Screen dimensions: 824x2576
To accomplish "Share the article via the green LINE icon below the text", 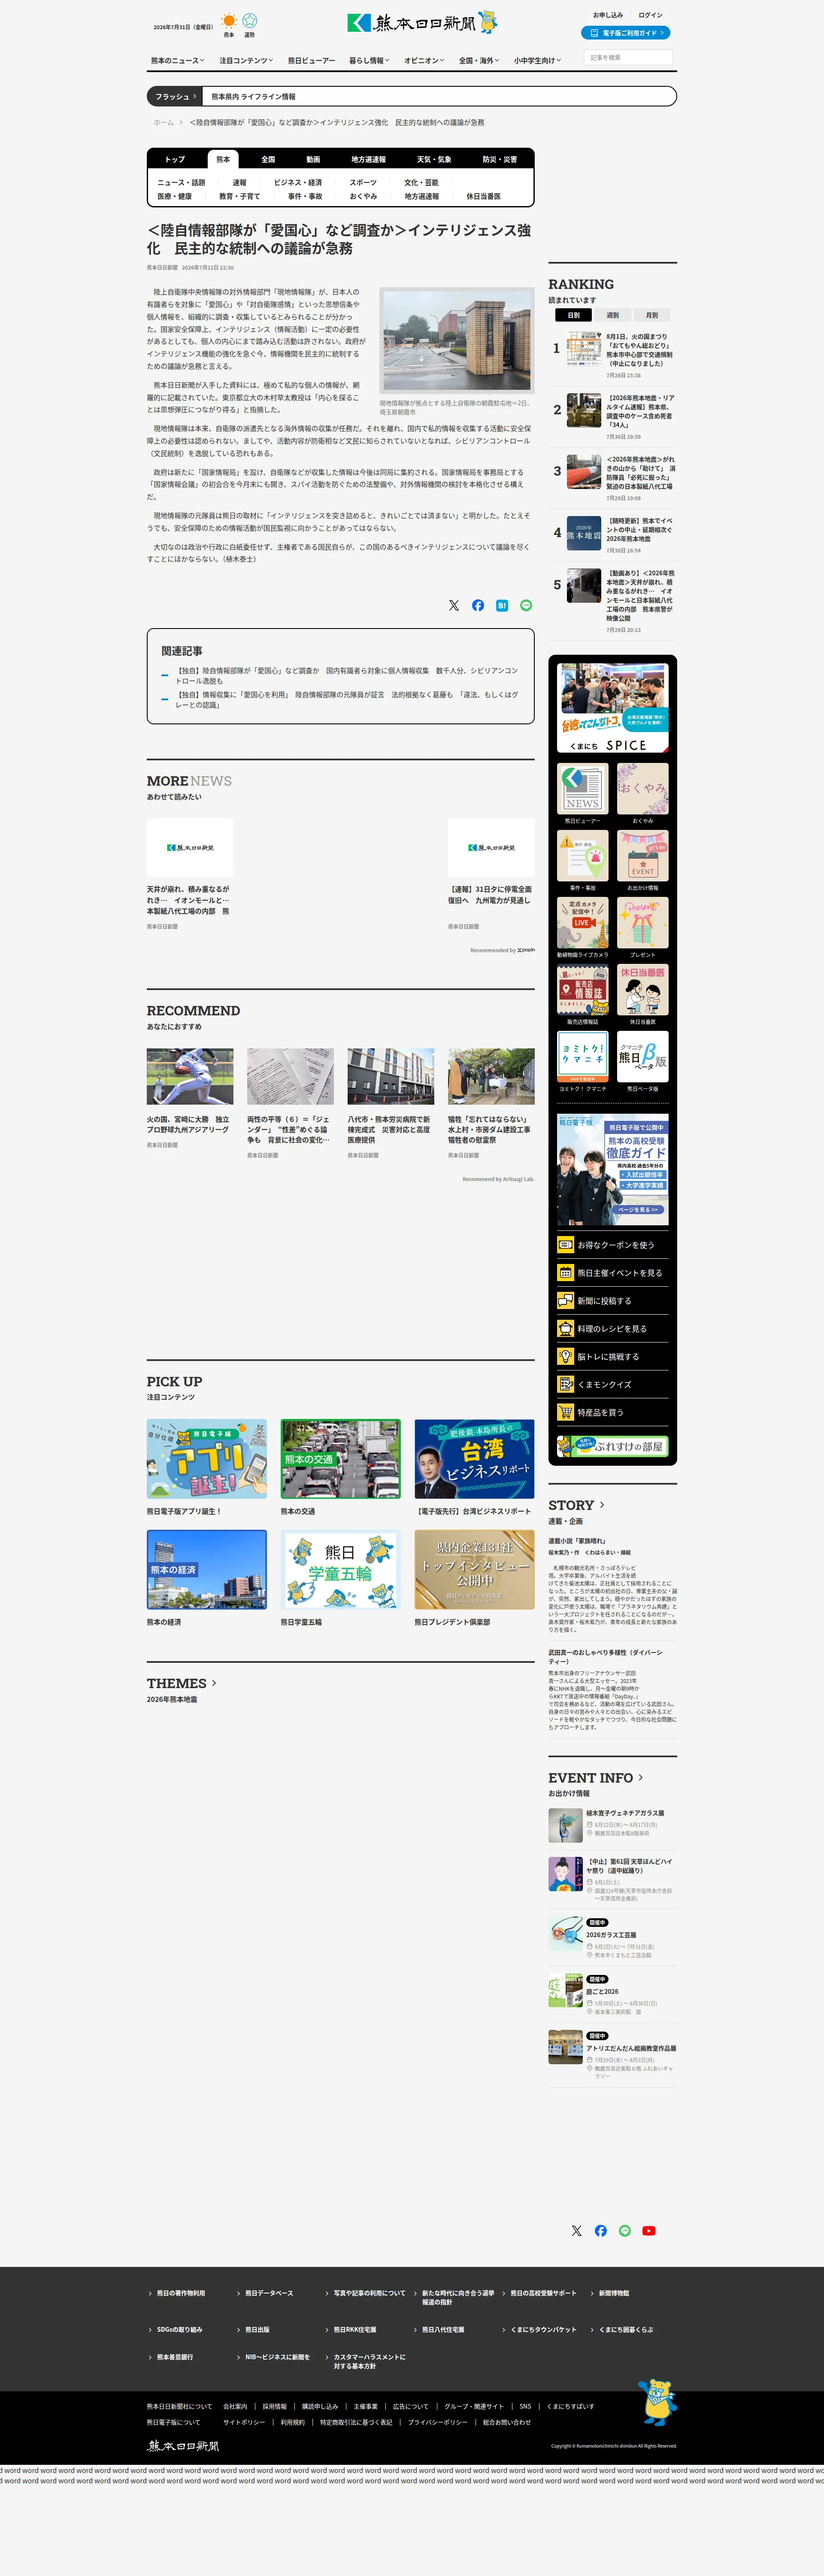I will click(526, 605).
